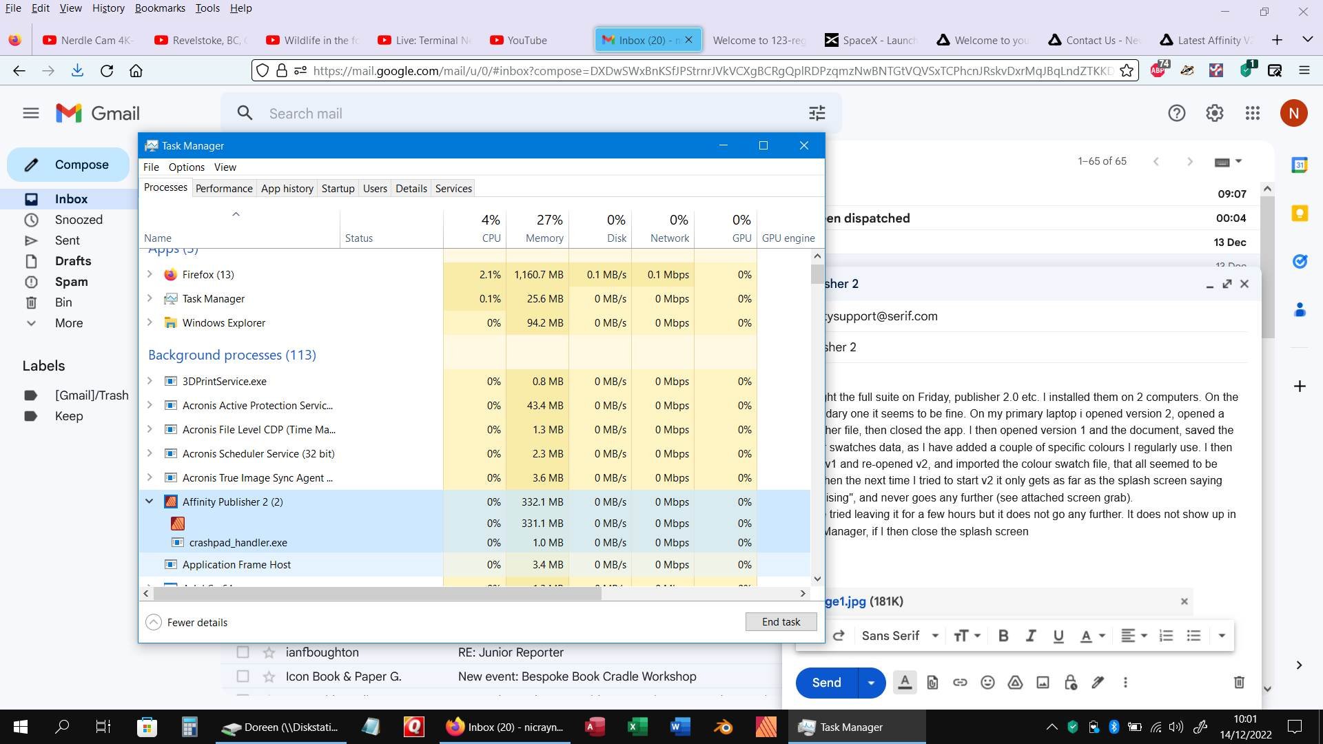
Task: Toggle confidential mode lock icon
Action: click(x=1070, y=682)
